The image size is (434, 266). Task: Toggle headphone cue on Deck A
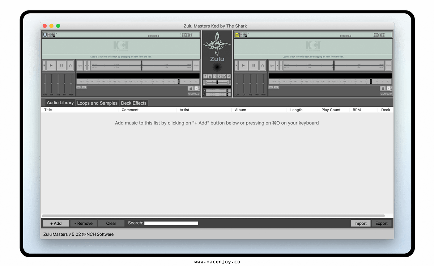point(71,66)
